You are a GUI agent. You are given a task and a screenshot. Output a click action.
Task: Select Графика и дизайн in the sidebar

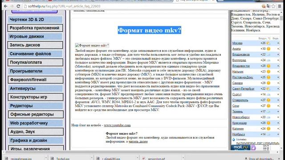(x=36, y=140)
